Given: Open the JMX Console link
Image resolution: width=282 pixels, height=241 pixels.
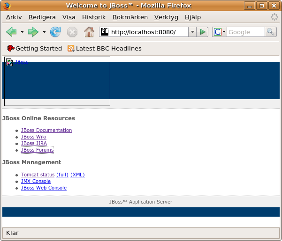Looking at the screenshot, I should [36, 181].
